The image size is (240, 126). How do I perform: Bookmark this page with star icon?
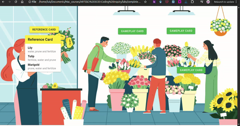[145, 2]
